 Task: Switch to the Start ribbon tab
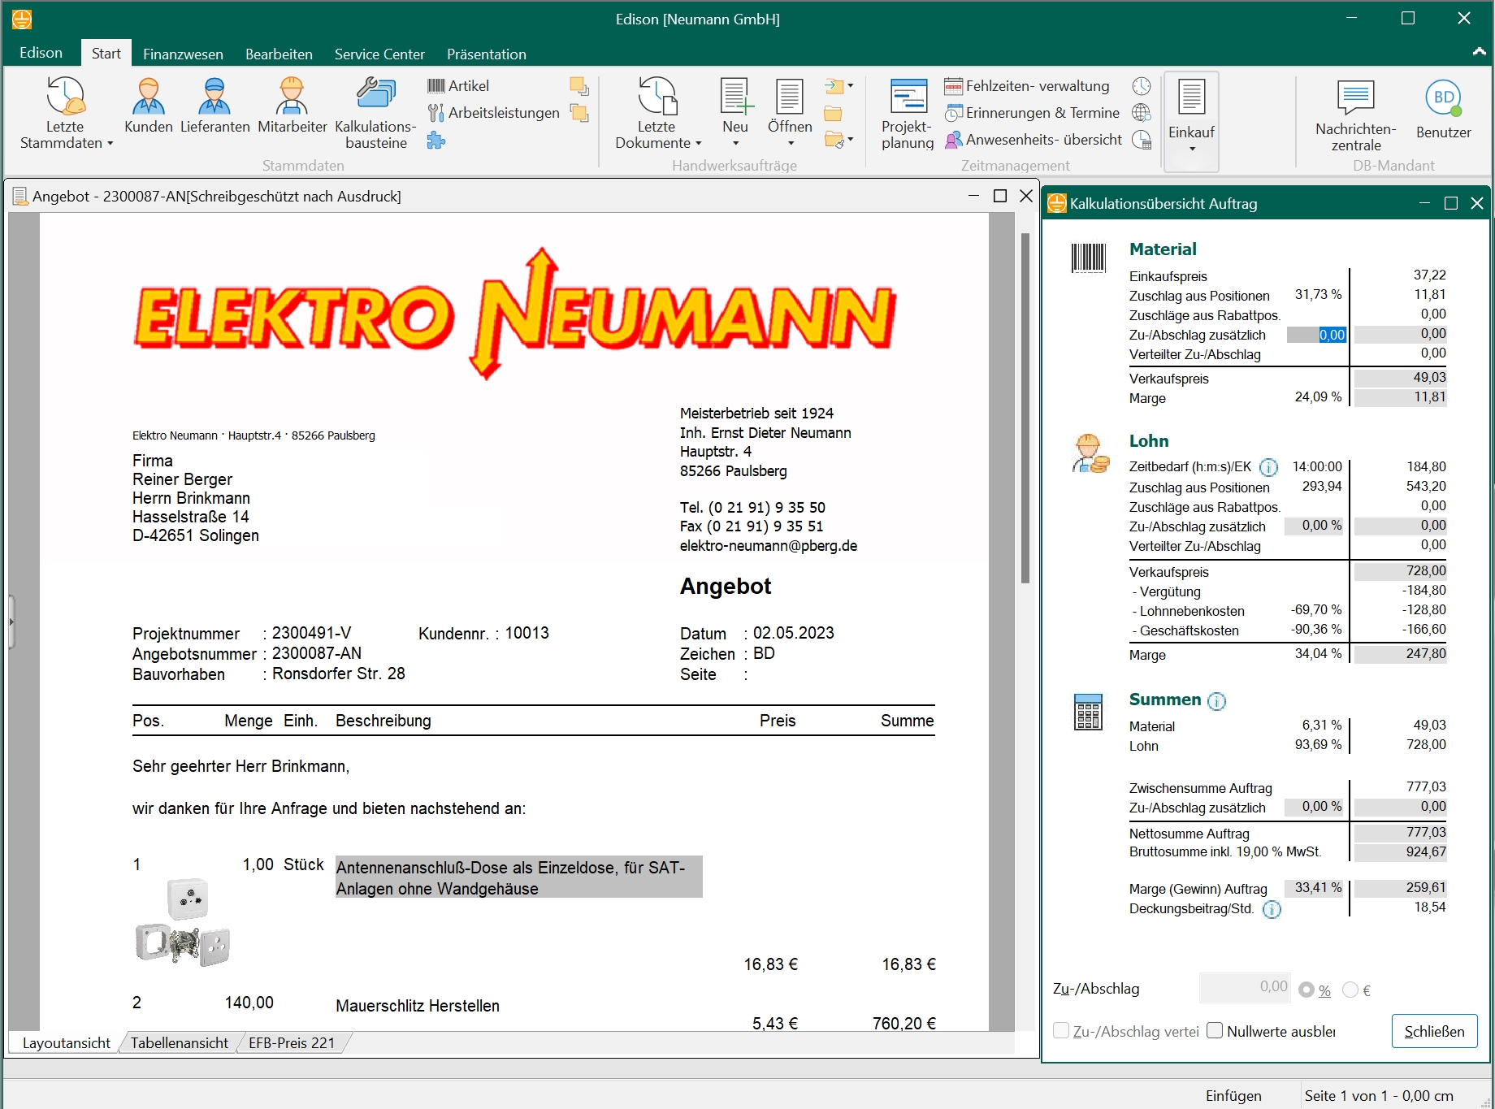pos(106,54)
